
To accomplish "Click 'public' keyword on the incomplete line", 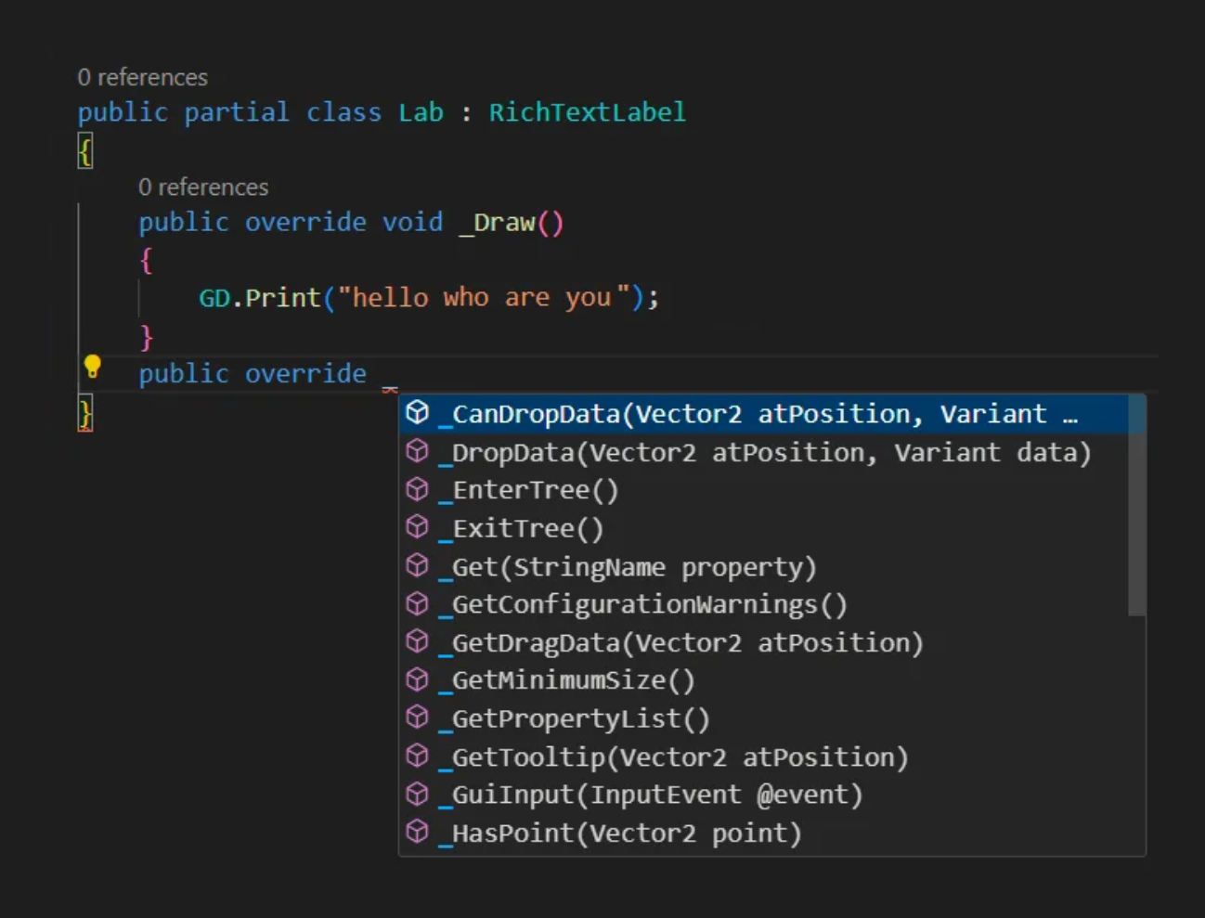I will [x=184, y=373].
